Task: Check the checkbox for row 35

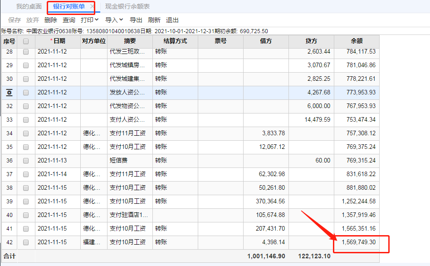Action: click(26, 147)
